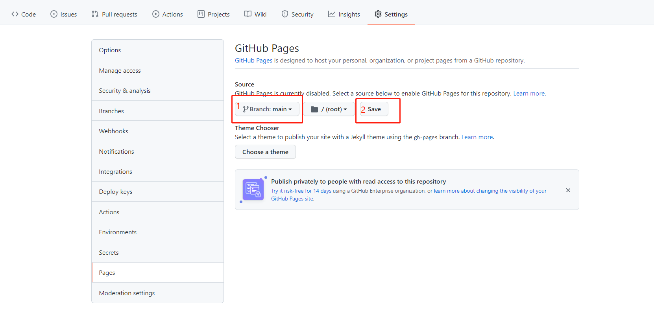Click Try it risk-free for 14 days
654x309 pixels.
click(x=301, y=191)
